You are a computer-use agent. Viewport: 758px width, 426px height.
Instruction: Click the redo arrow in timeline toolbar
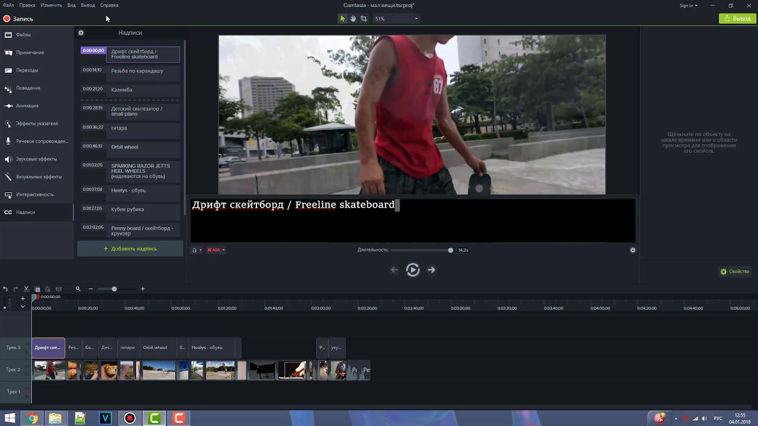pyautogui.click(x=15, y=289)
